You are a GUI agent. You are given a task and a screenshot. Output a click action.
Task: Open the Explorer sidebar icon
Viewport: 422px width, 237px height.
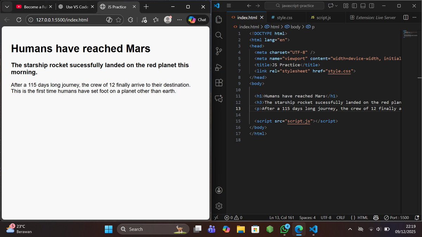[219, 19]
